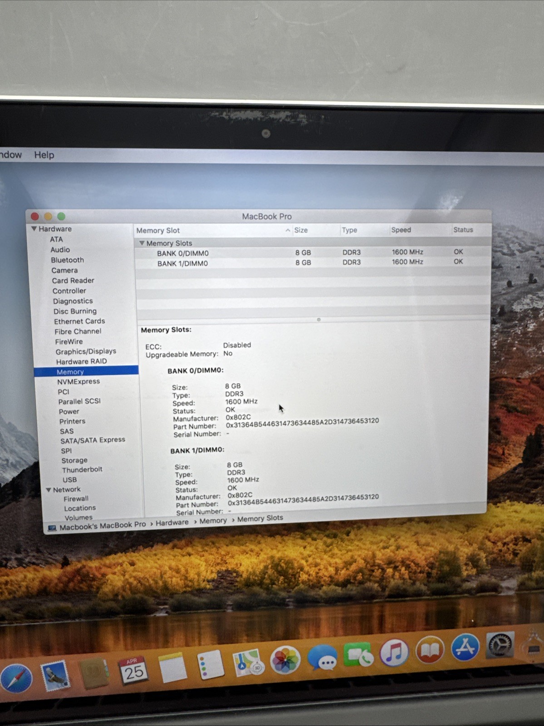
Task: Select Printers in the sidebar
Action: point(72,421)
